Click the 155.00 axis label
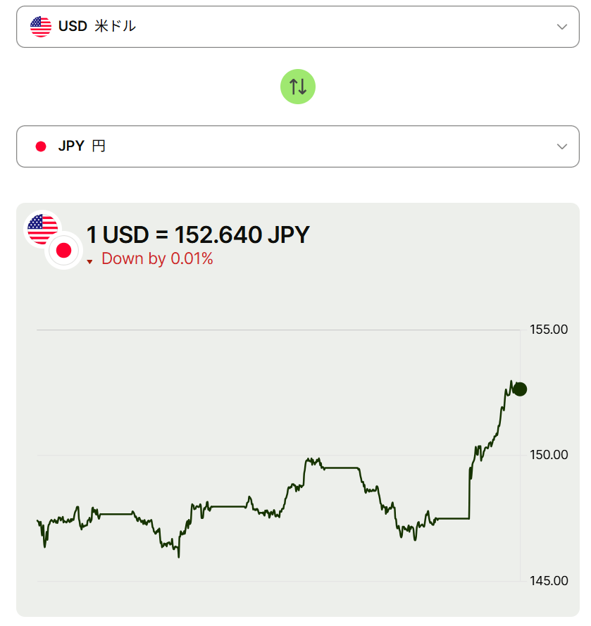591x626 pixels. coord(549,329)
